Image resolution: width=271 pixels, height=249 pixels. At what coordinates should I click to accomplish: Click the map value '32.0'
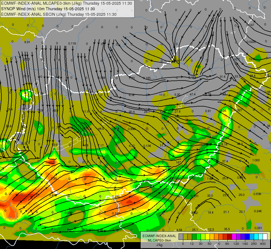click(210, 196)
